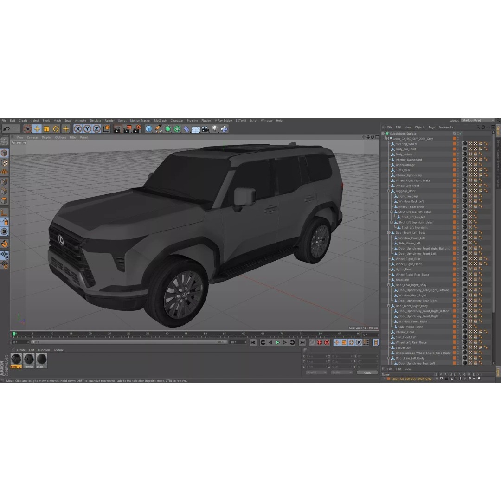501x501 pixels.
Task: Collapse the Luggage_door tree node
Action: pyautogui.click(x=389, y=191)
